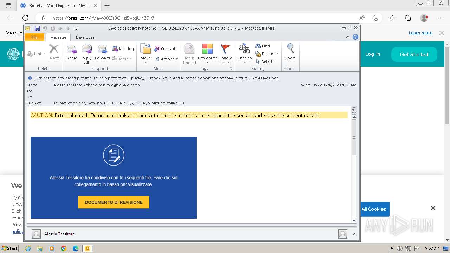Click the message scroll down arrow
The width and height of the screenshot is (450, 253).
coord(354,221)
